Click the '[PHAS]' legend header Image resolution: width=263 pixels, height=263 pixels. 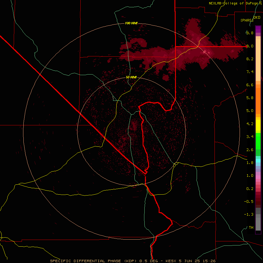click(247, 20)
